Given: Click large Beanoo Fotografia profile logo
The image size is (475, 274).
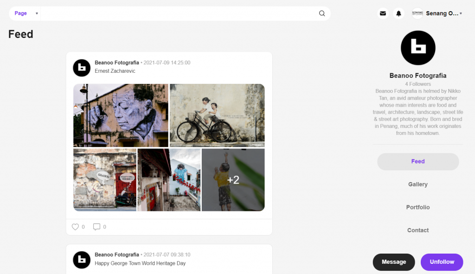Looking at the screenshot, I should (x=417, y=48).
